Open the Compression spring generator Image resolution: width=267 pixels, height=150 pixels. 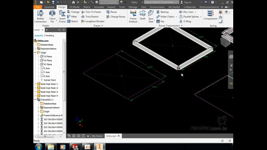210,15
